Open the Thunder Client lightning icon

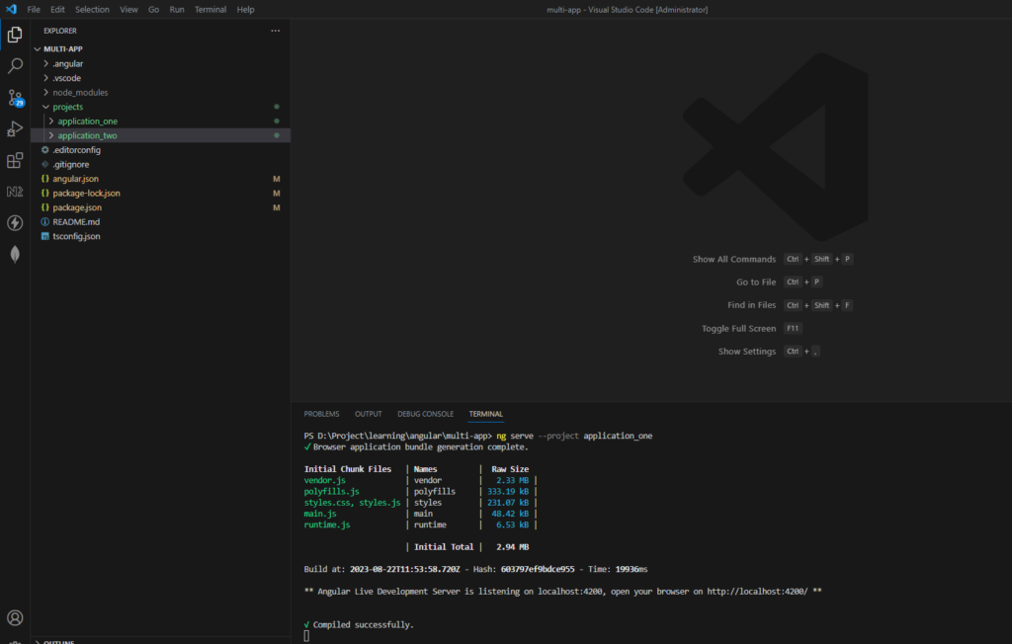(14, 223)
